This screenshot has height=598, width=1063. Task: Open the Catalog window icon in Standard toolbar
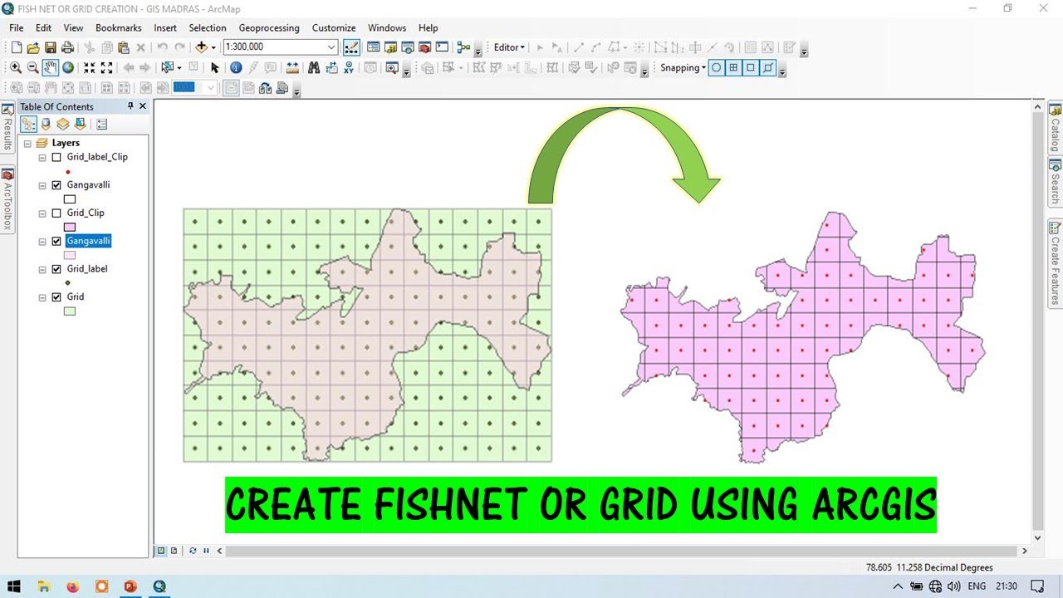pos(390,47)
